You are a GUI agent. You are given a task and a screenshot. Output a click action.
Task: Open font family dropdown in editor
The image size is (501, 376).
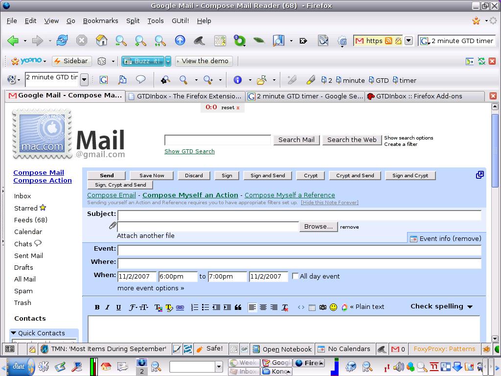pos(133,307)
